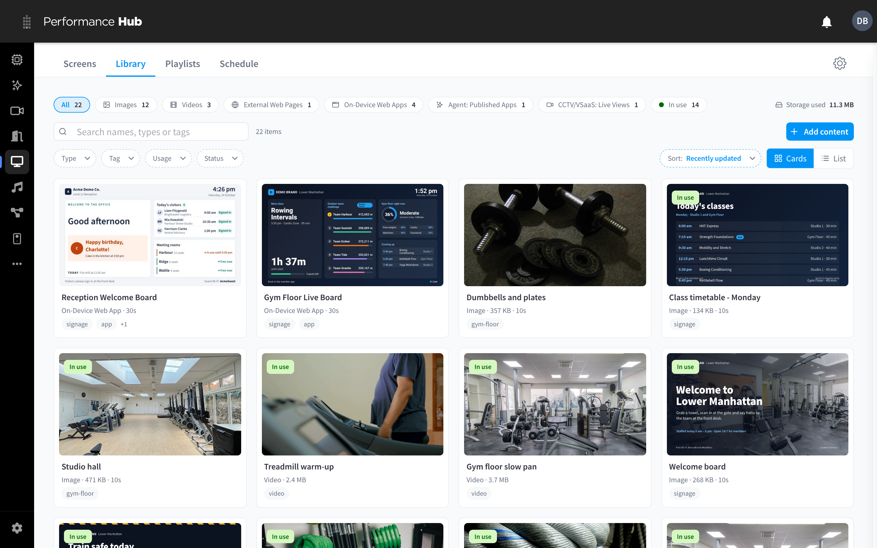Expand the Type filter dropdown

pos(75,158)
